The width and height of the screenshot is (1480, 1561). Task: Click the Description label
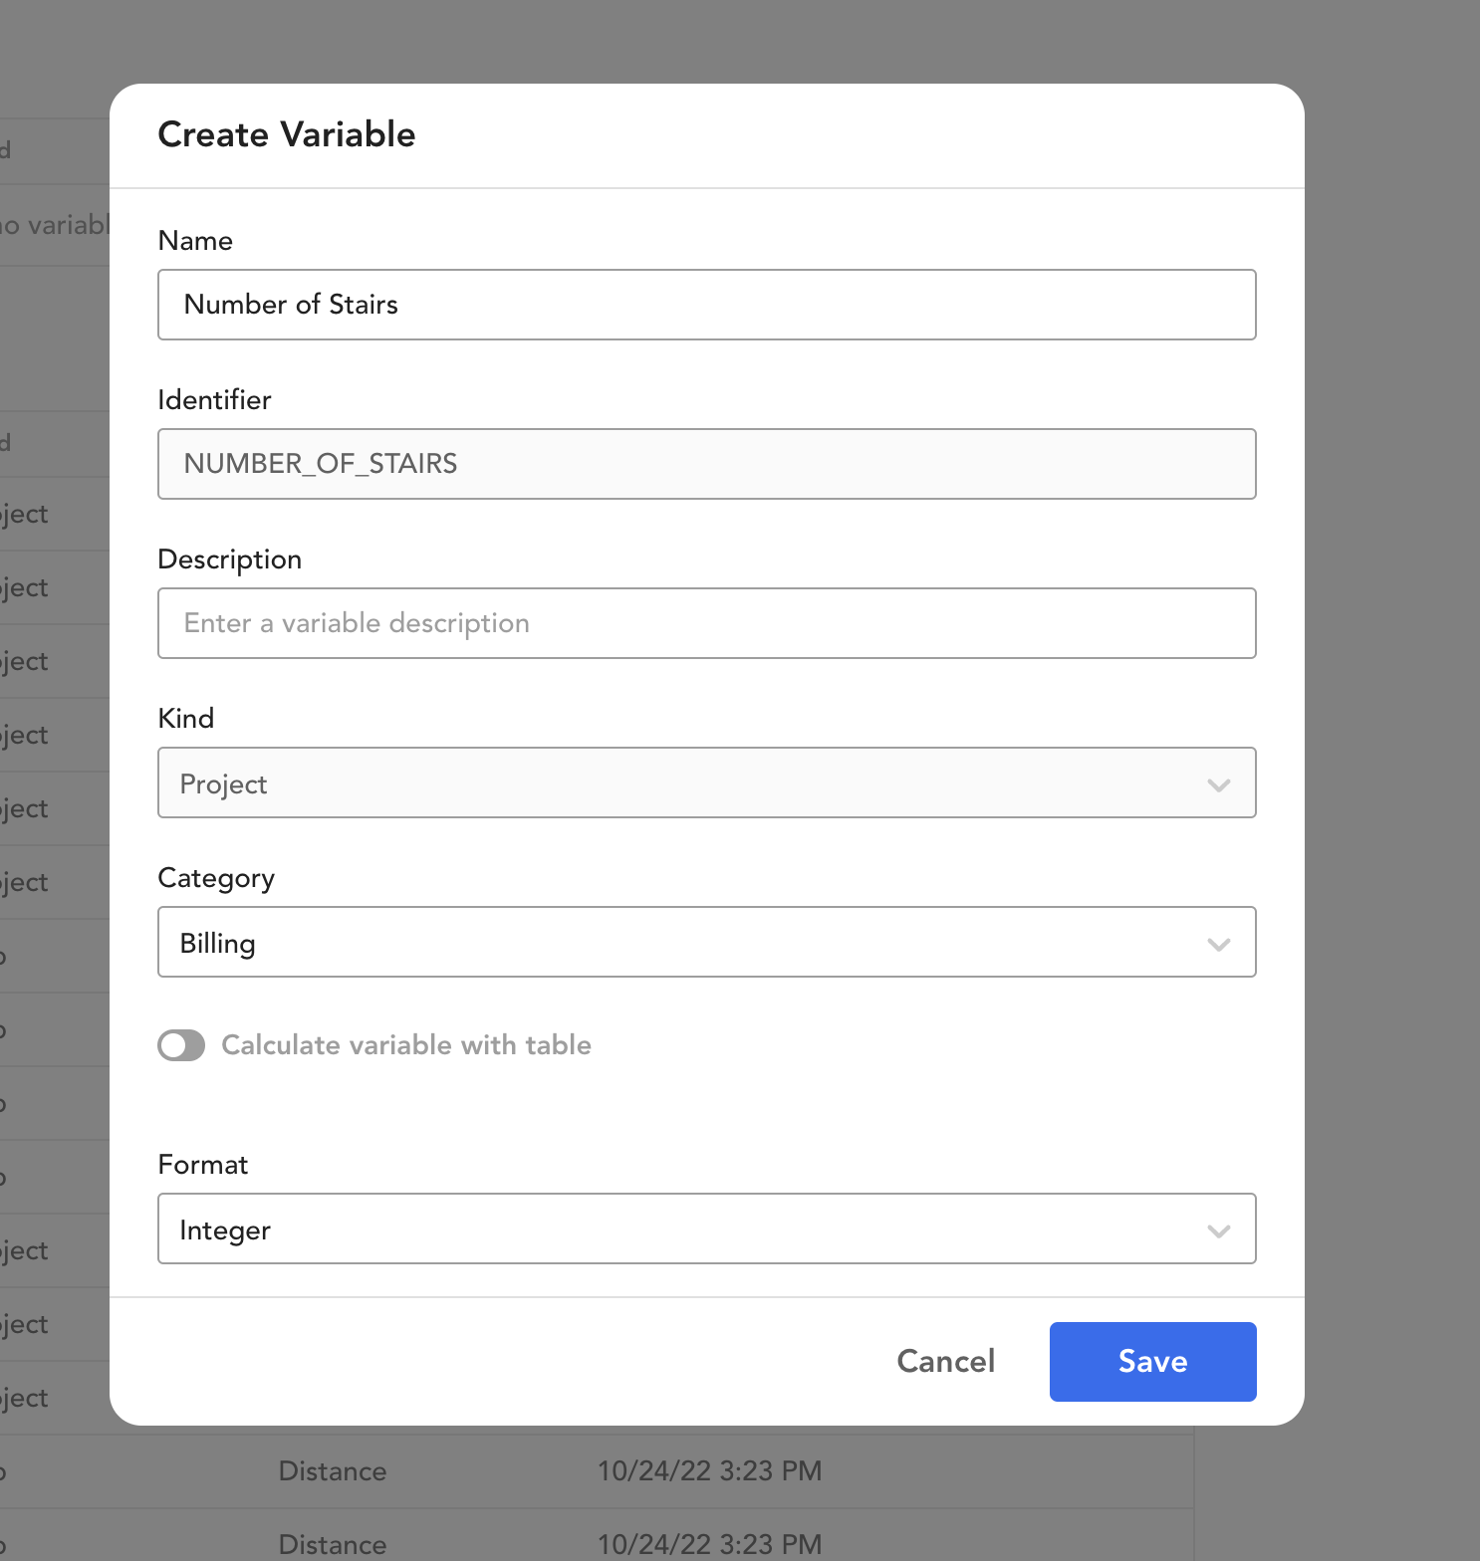pos(230,560)
